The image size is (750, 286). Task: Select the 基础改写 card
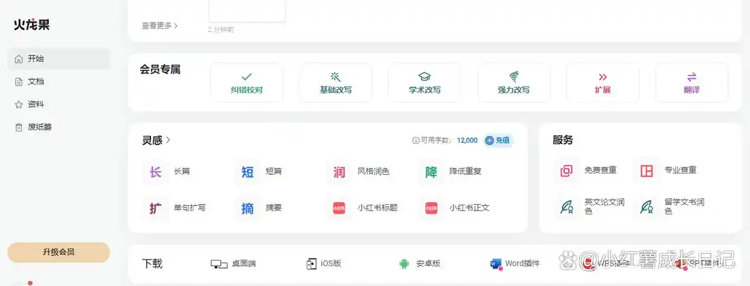point(336,82)
